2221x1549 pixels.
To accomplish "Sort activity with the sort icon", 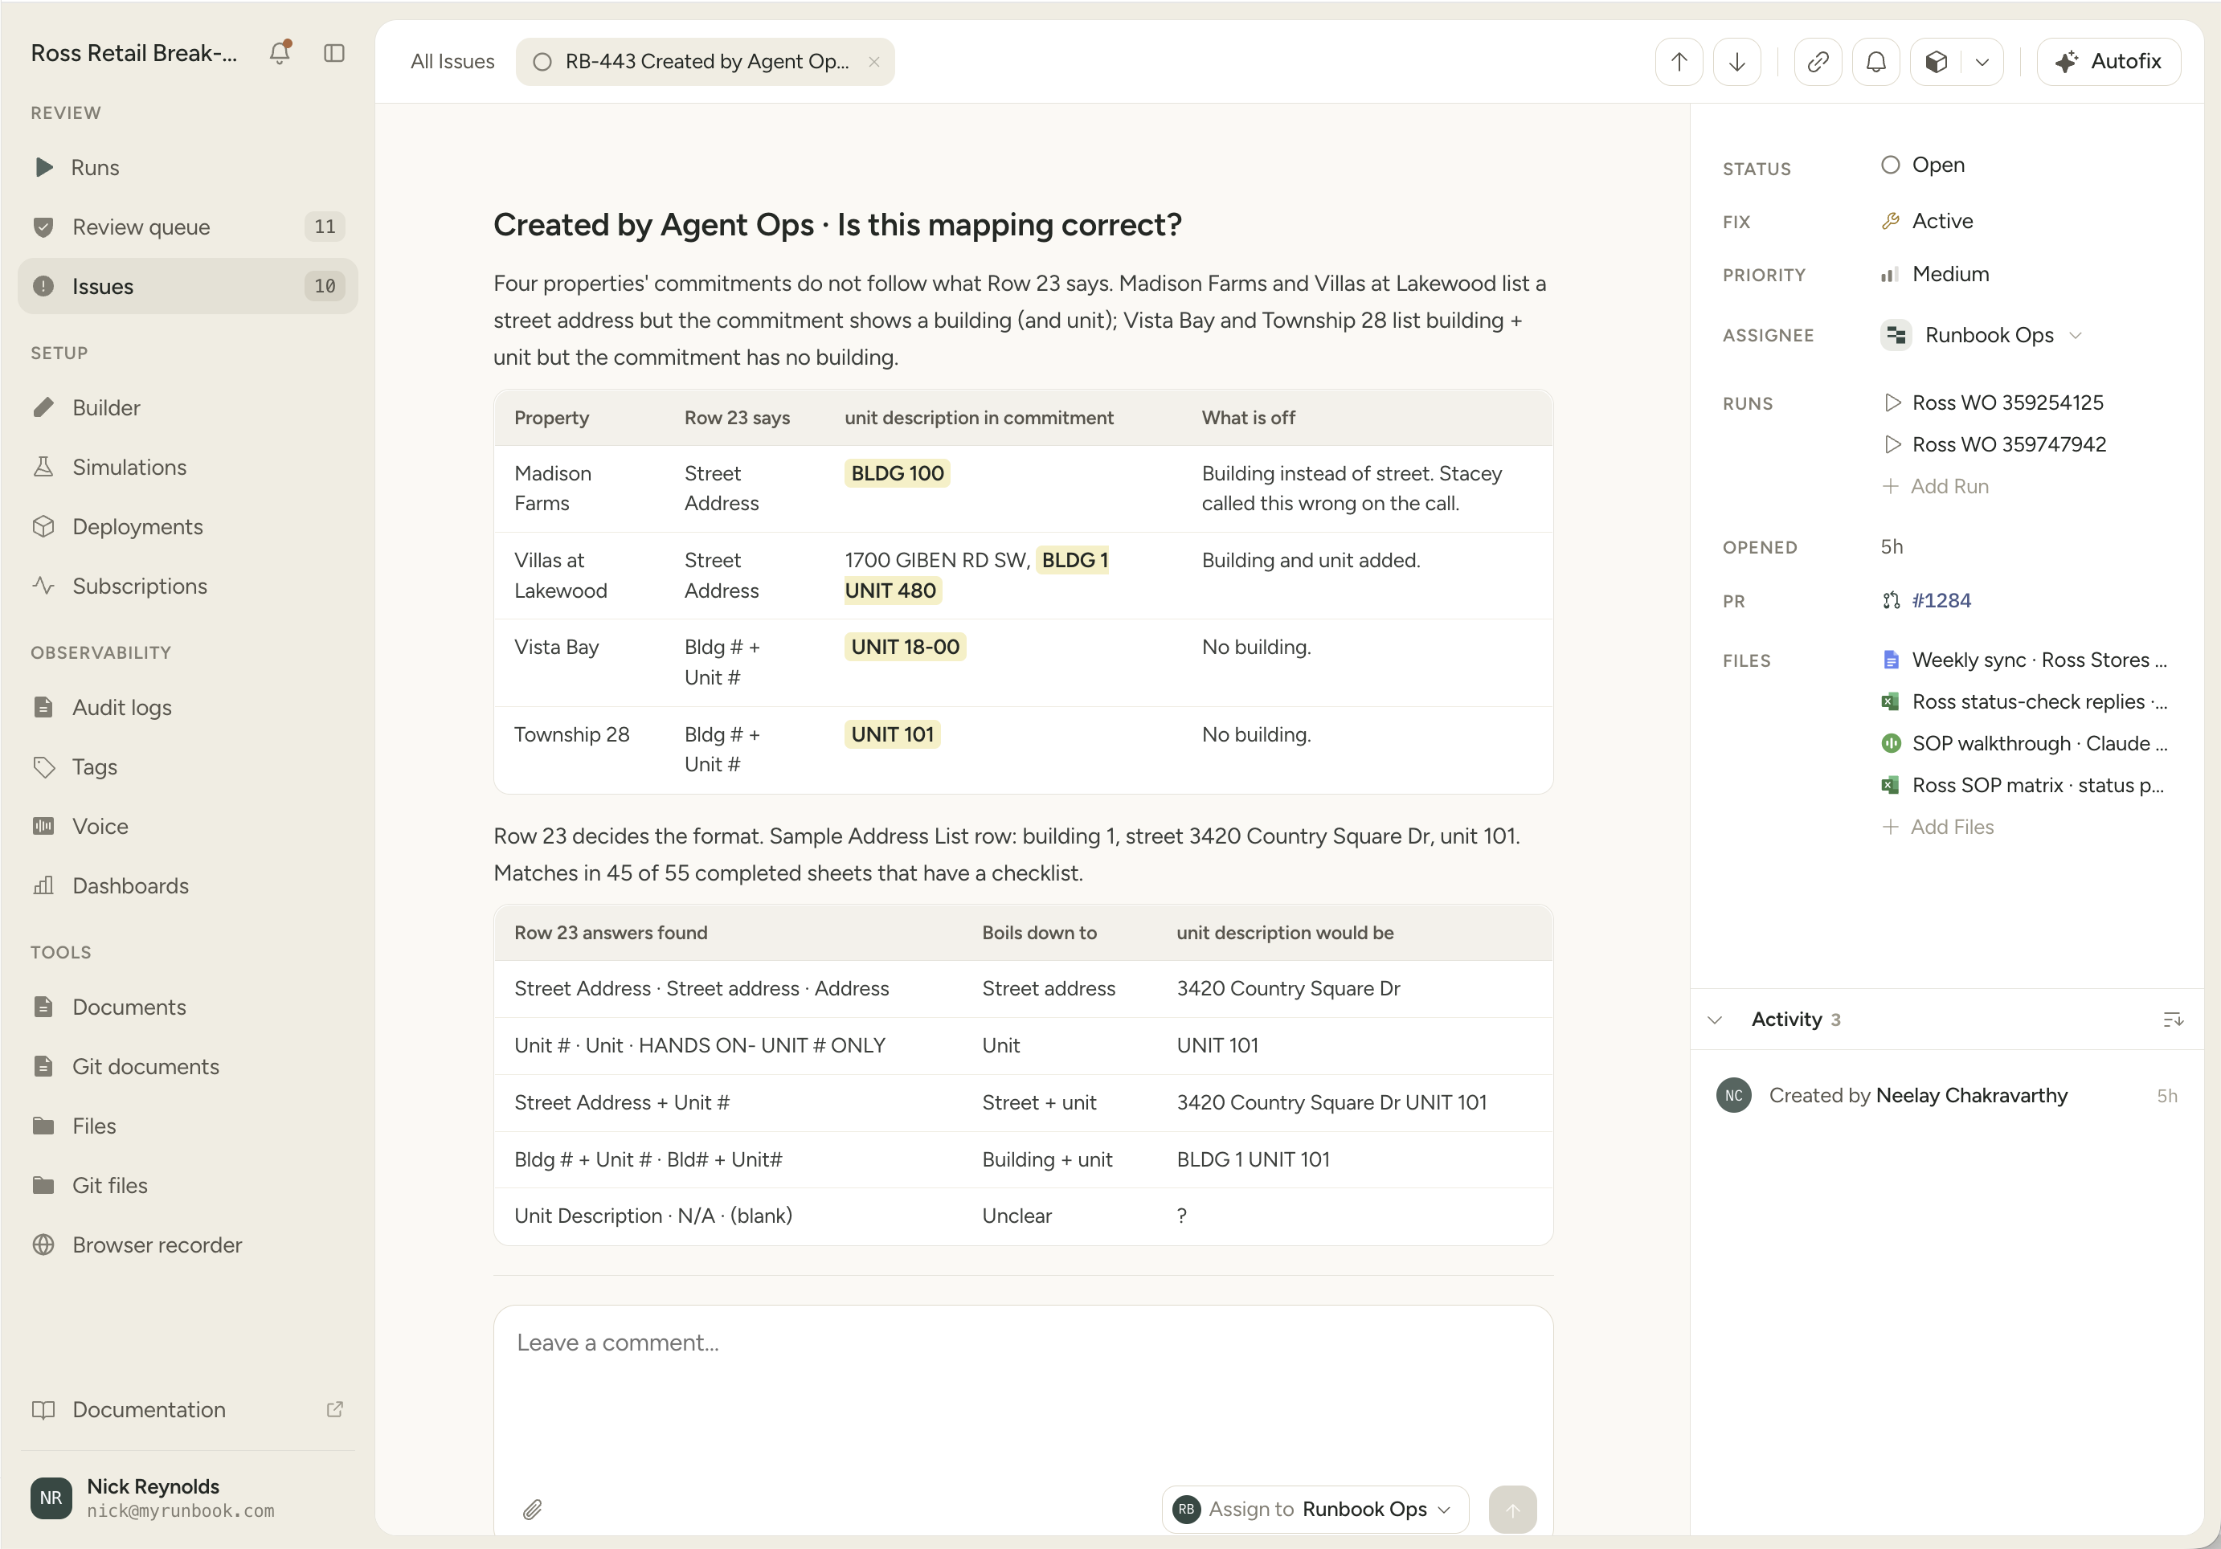I will (x=2173, y=1019).
